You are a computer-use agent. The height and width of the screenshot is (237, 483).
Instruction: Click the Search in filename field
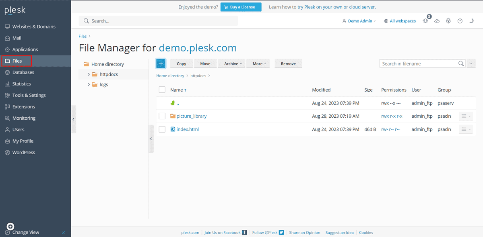point(419,63)
